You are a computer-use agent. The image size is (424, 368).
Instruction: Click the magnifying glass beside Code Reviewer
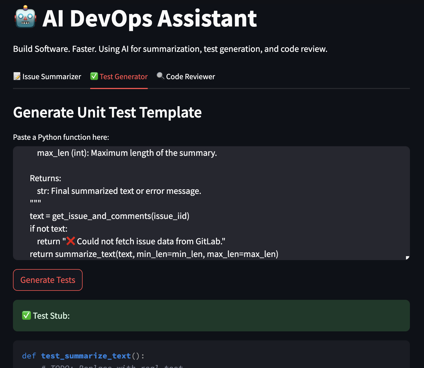point(160,76)
